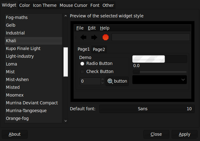Increase the spin box value
This screenshot has width=200, height=141.
103,80
